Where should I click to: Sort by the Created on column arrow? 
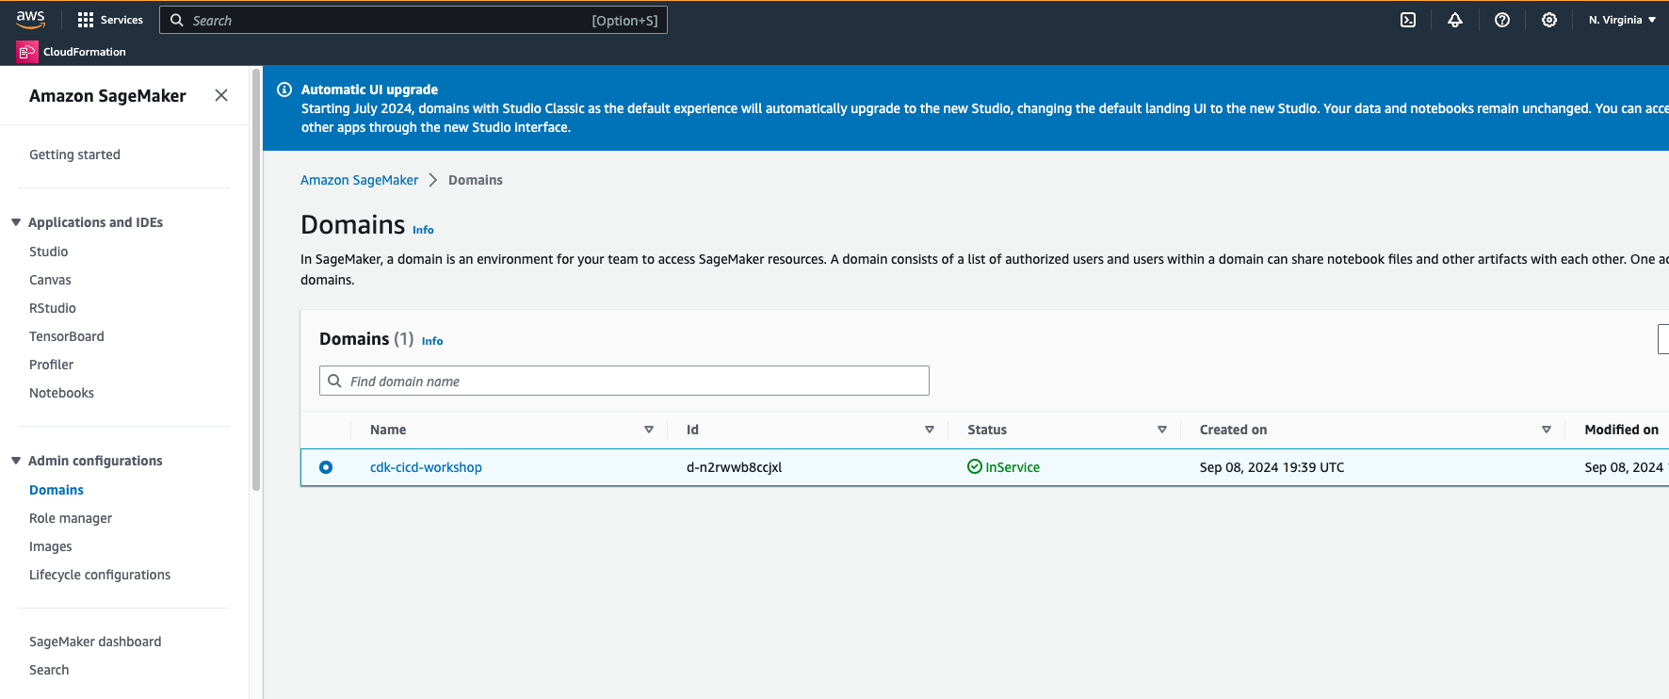tap(1547, 430)
